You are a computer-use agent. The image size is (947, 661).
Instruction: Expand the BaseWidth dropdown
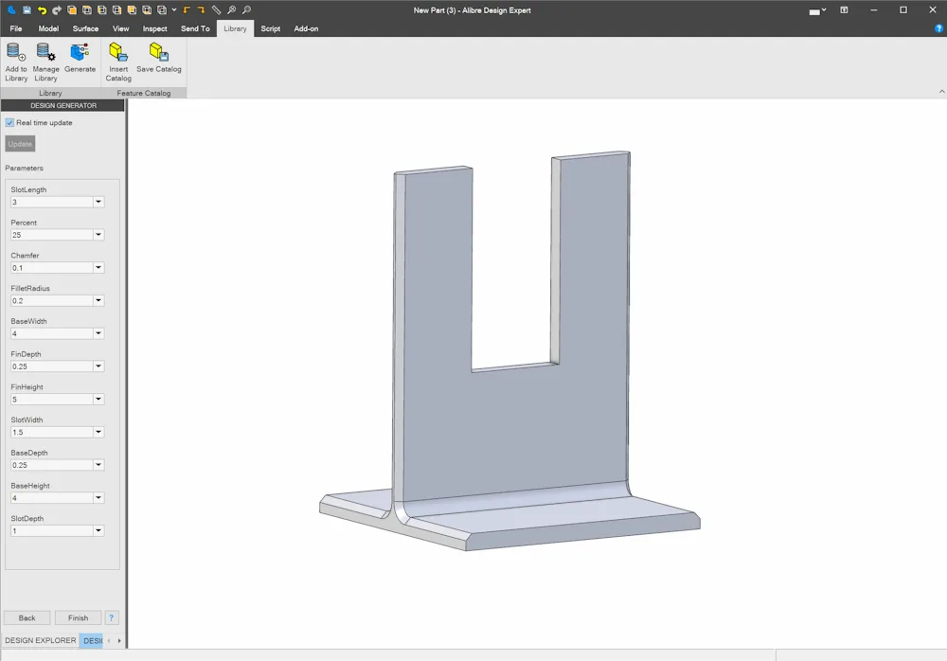pyautogui.click(x=98, y=333)
